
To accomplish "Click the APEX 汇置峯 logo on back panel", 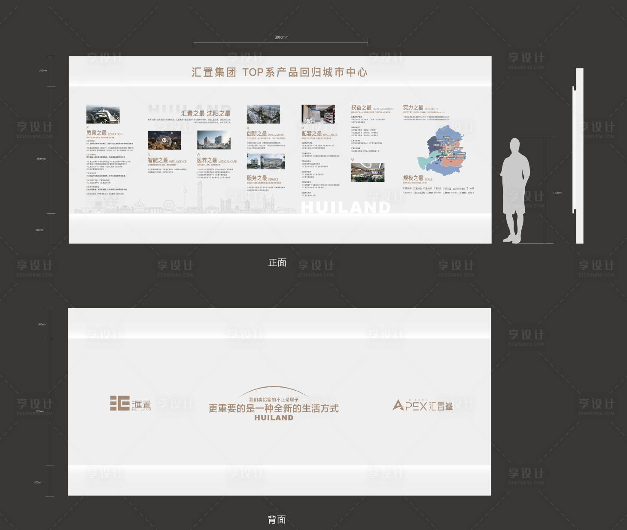I will point(423,405).
